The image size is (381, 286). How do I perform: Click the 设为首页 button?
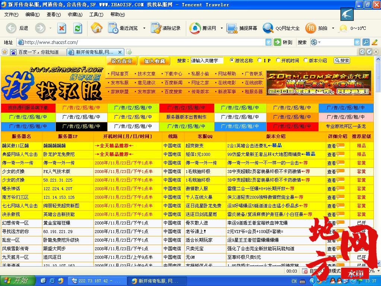pos(121,61)
